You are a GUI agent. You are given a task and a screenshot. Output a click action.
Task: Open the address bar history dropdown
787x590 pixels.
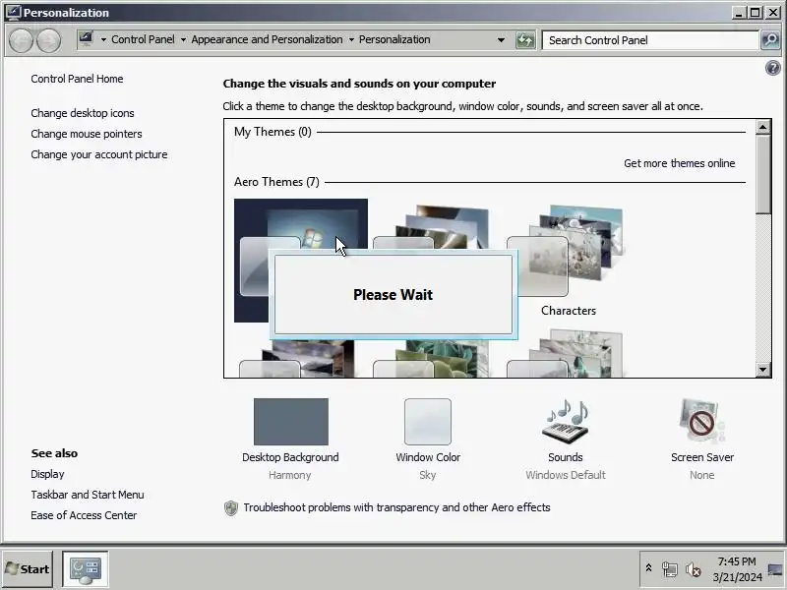tap(501, 39)
